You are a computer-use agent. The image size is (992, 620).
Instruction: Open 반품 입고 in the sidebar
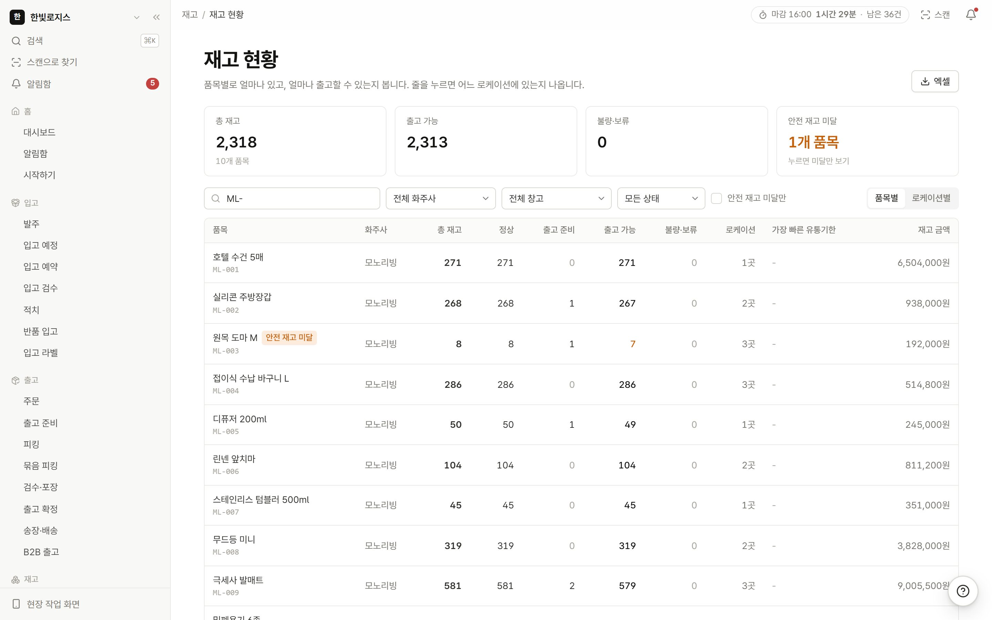point(41,331)
